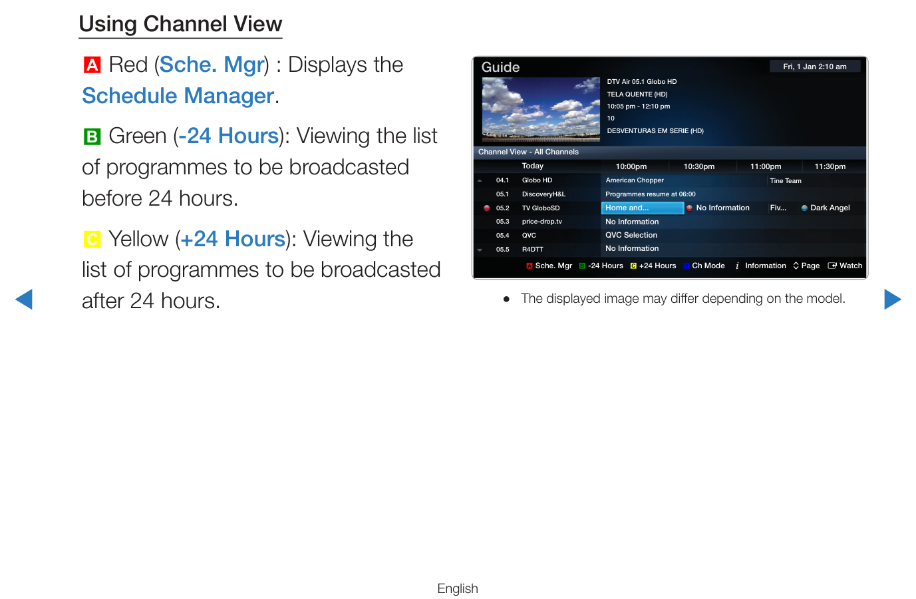Select the guide preview video thumbnail
The width and height of the screenshot is (916, 599).
point(541,109)
